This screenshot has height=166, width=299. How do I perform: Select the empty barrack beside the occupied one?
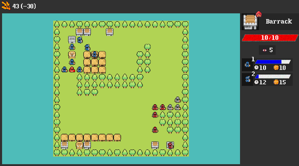click(155, 145)
